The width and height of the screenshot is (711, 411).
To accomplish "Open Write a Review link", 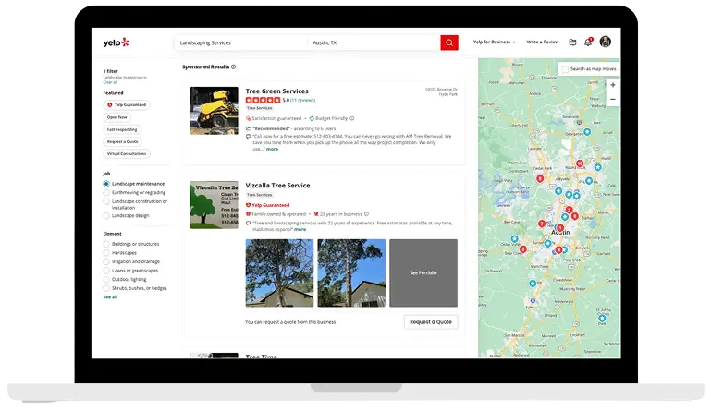I will [543, 42].
